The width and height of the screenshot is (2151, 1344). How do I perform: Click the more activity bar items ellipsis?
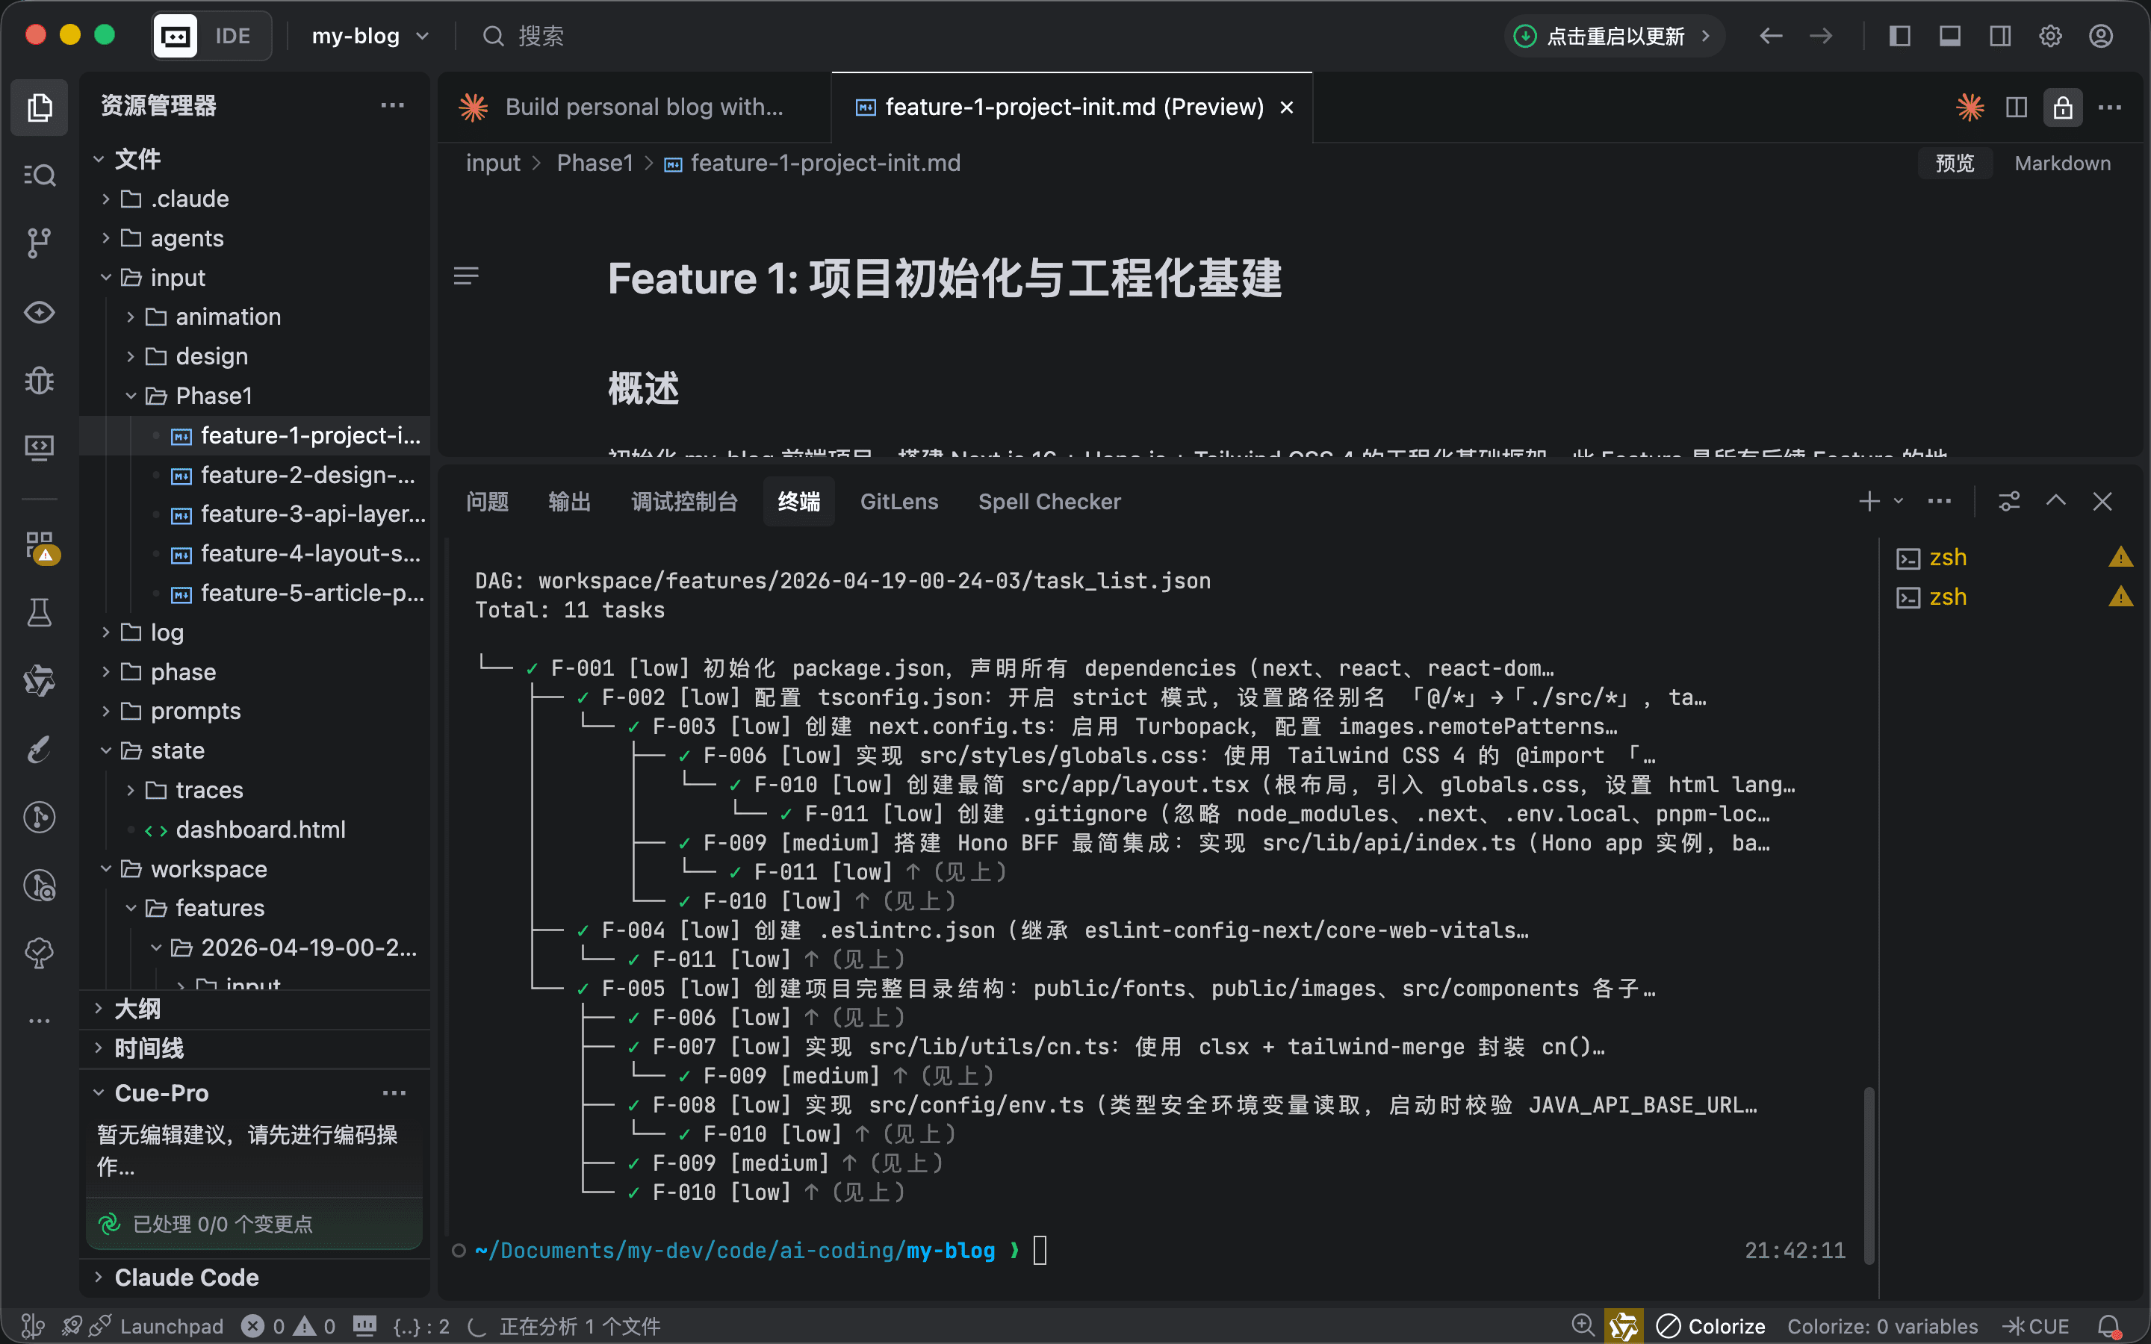click(39, 1021)
